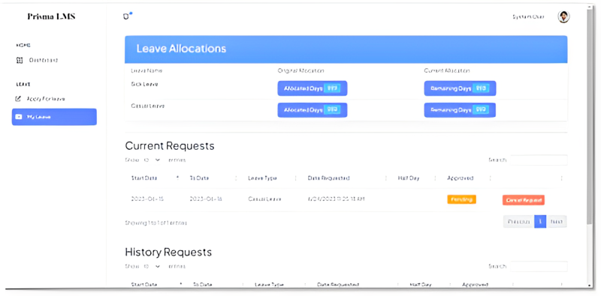Click the red Cancel Request button
The height and width of the screenshot is (296, 601).
click(x=523, y=200)
